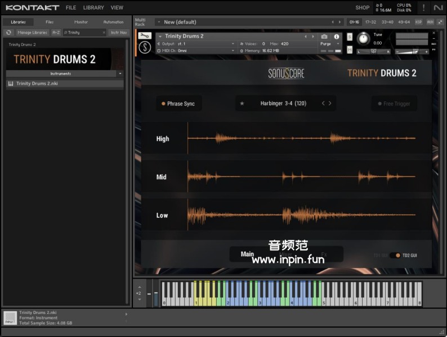Expand the Instruments dropdown arrow in library
The image size is (447, 337).
pos(120,74)
